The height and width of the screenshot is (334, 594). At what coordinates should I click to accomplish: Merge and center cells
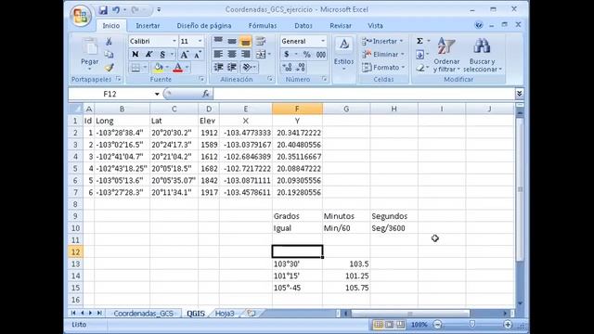(261, 54)
